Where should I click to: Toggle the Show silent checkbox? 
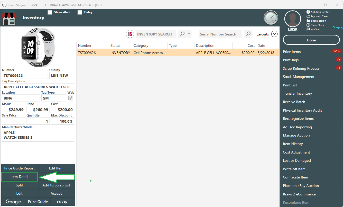(x=50, y=12)
